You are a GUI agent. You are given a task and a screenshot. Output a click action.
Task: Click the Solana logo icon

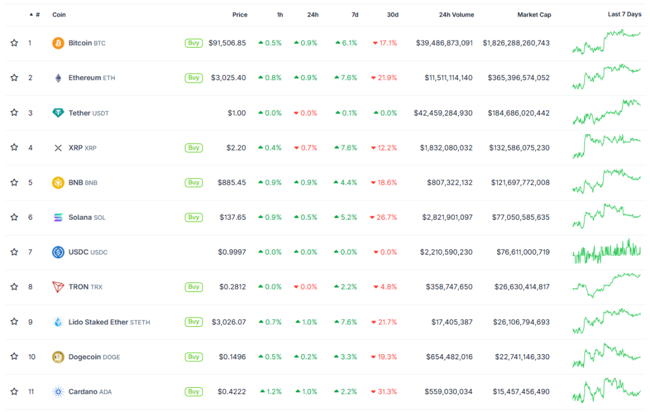point(58,217)
